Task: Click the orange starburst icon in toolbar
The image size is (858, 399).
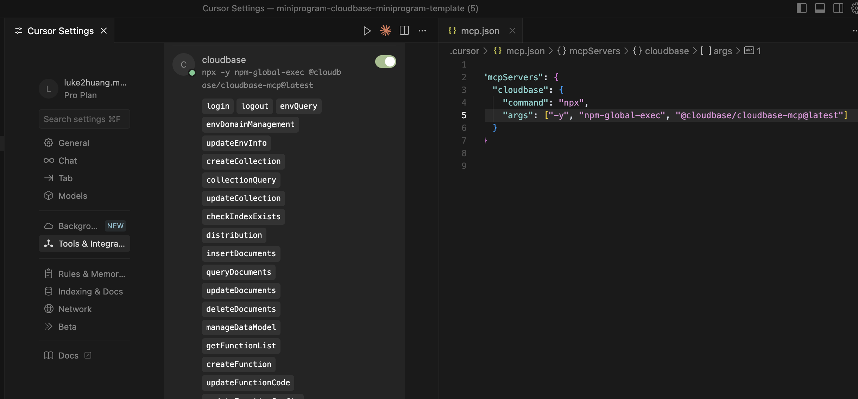Action: pos(386,31)
